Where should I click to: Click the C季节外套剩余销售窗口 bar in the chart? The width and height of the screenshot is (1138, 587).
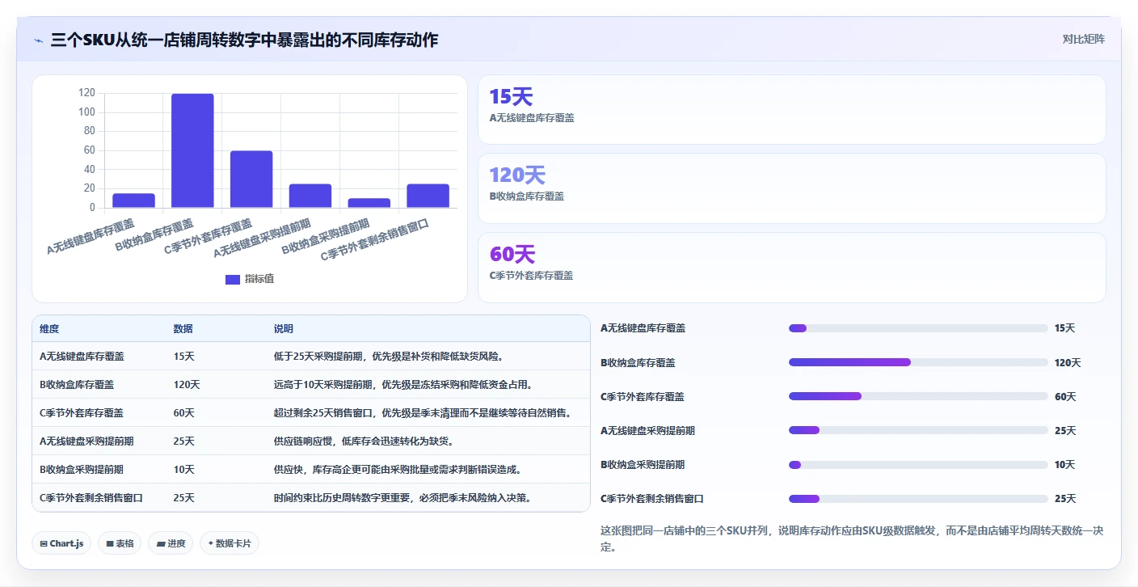pyautogui.click(x=428, y=196)
